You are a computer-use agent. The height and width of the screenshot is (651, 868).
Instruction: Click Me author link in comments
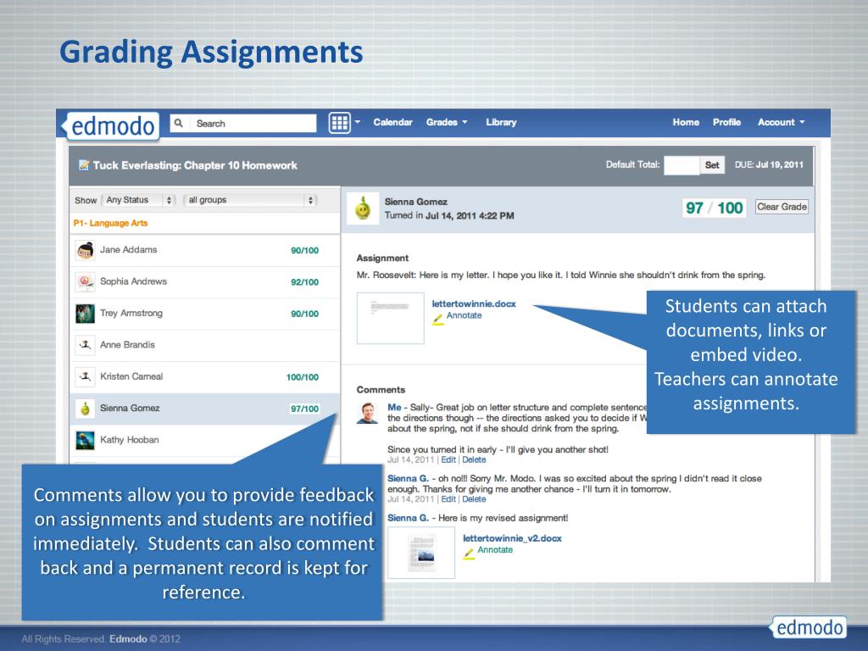(394, 407)
